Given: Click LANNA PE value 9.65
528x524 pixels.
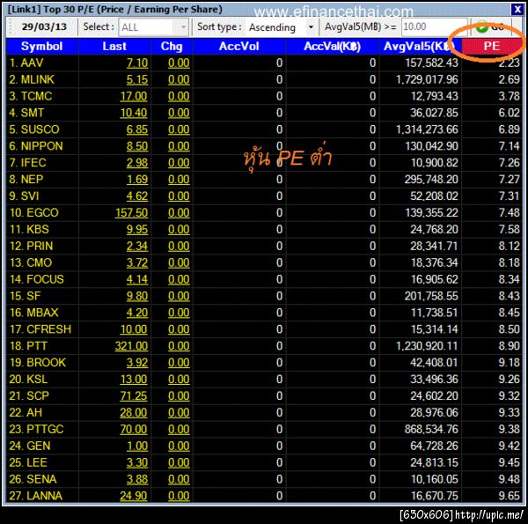Looking at the screenshot, I should coord(510,496).
